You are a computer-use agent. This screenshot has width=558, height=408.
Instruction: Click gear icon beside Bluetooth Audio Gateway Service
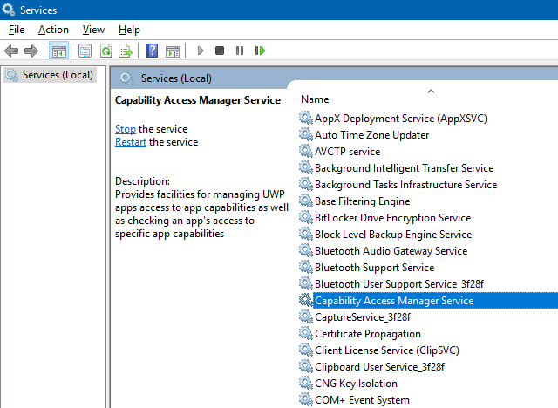point(306,250)
